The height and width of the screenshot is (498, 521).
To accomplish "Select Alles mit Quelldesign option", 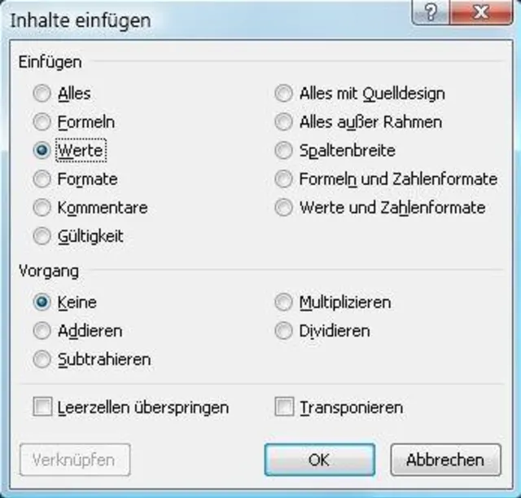I will (283, 94).
